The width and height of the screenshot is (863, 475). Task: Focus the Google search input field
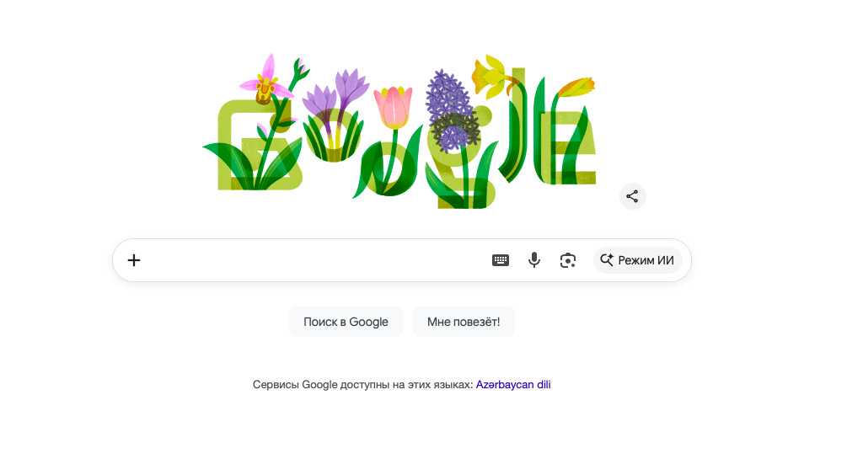click(x=312, y=260)
